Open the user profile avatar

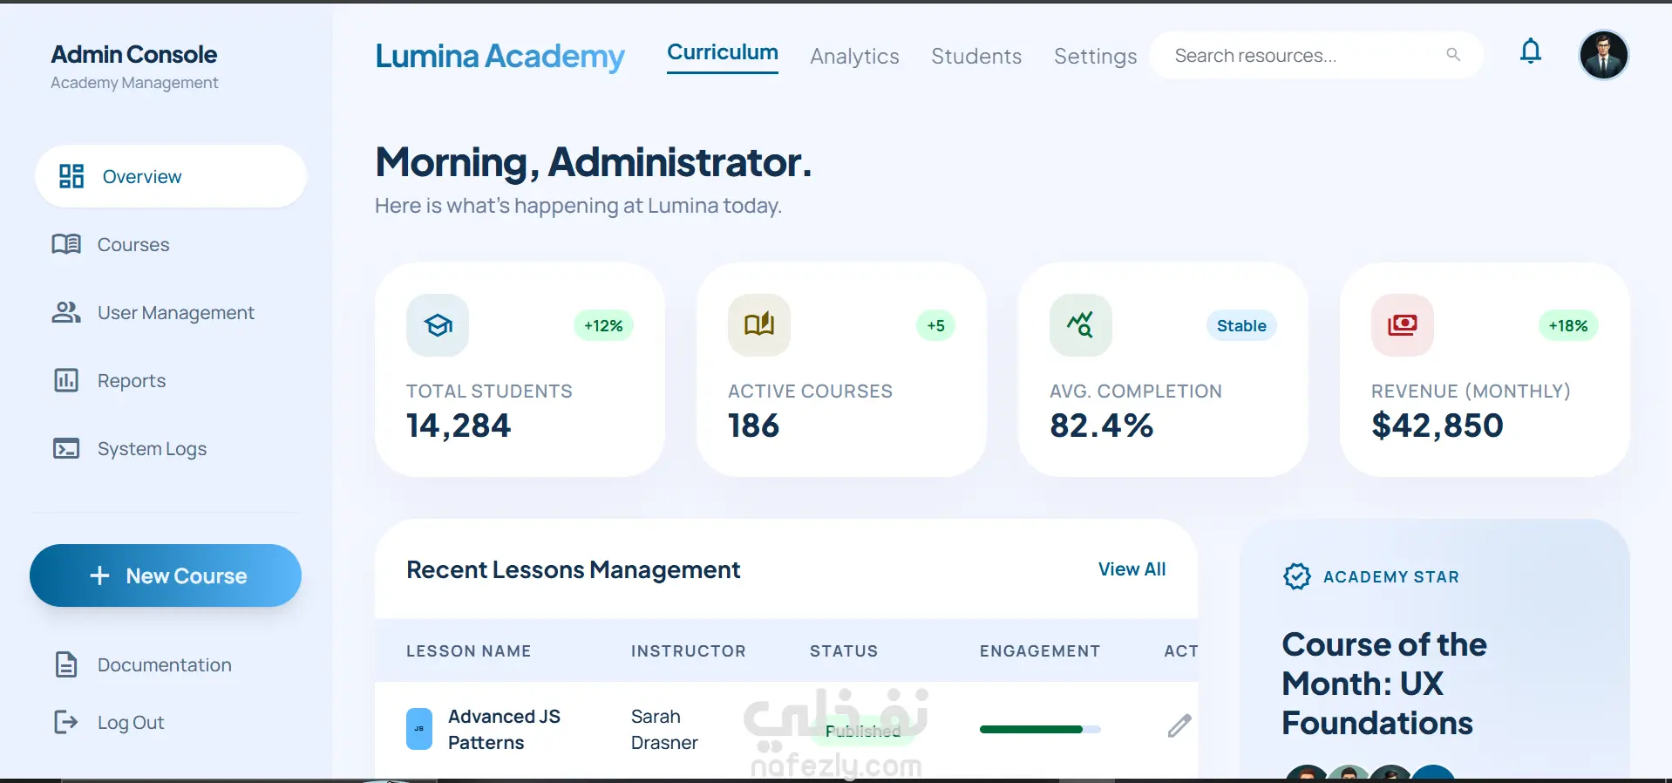(1603, 55)
